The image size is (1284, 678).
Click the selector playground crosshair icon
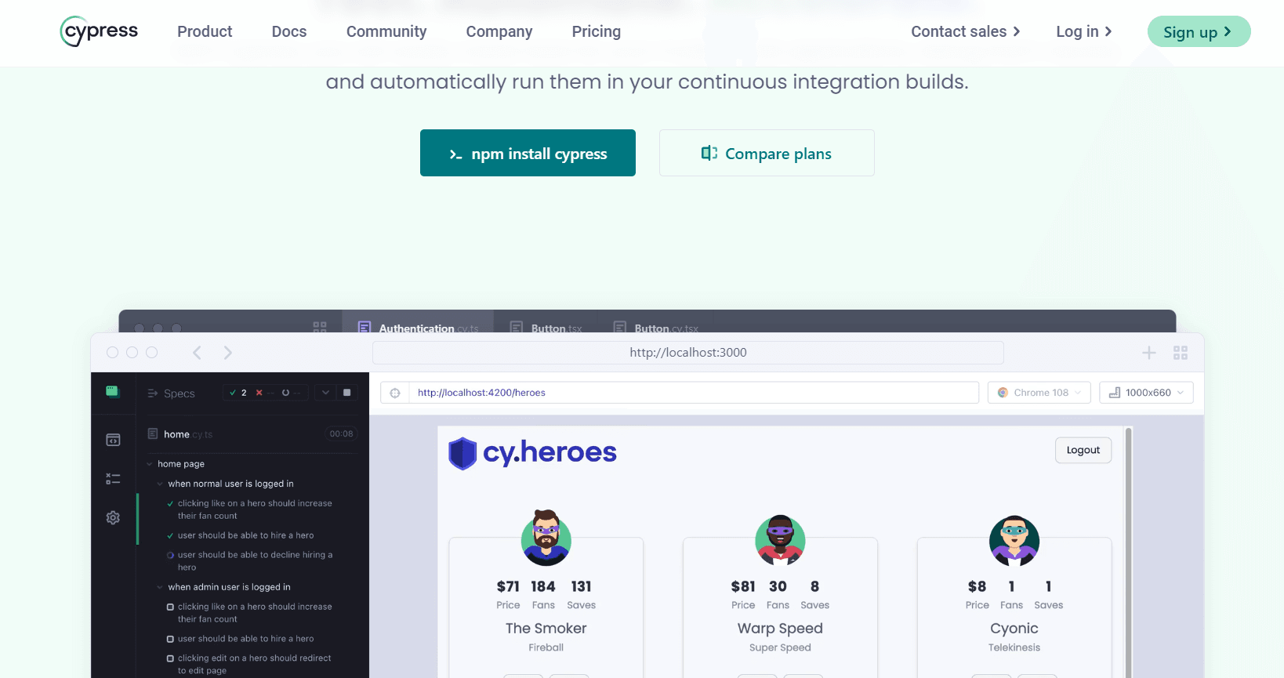coord(395,393)
